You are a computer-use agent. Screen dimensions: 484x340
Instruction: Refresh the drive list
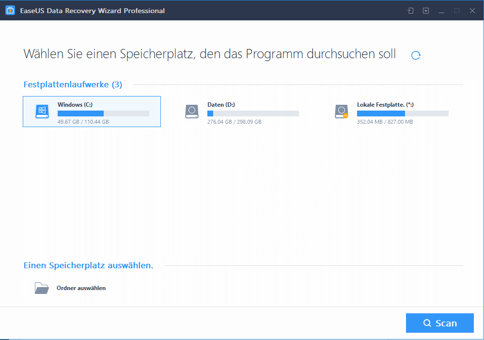416,55
